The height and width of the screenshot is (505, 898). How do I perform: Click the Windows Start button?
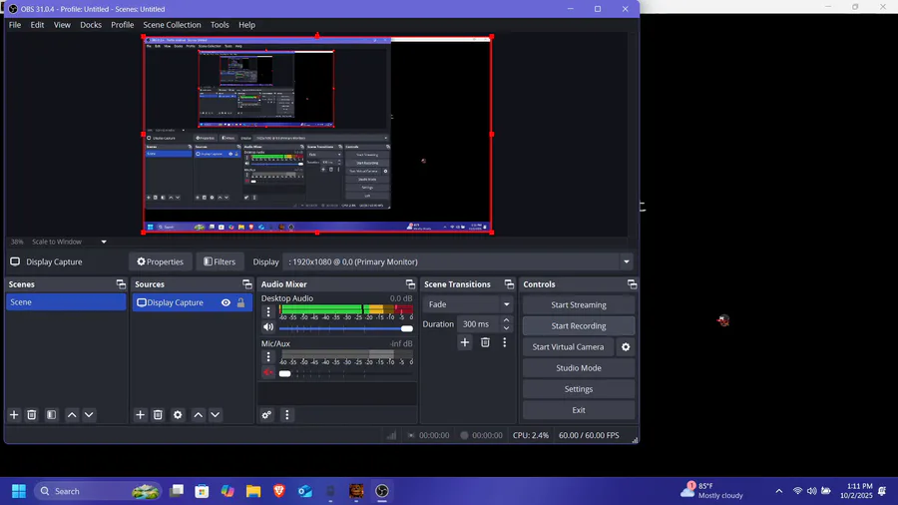(19, 491)
